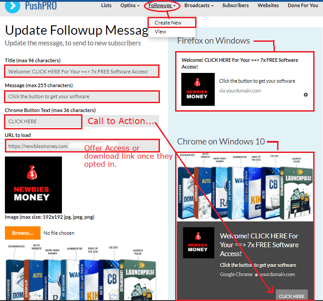Click 'via yourdomain.com' in Firefox preview
323x301 pixels.
(x=240, y=91)
